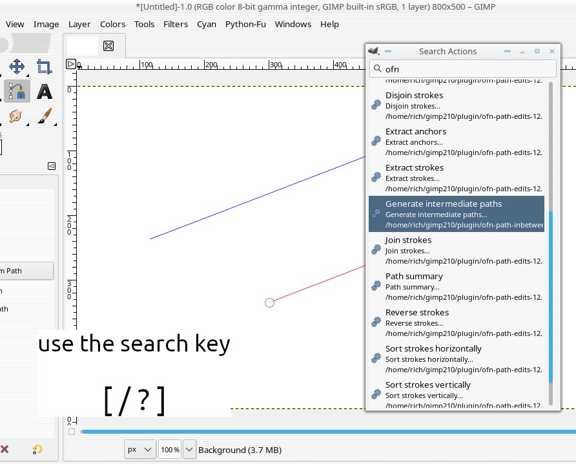Select Sort strokes horizontally action
Image resolution: width=576 pixels, height=464 pixels.
[457, 359]
